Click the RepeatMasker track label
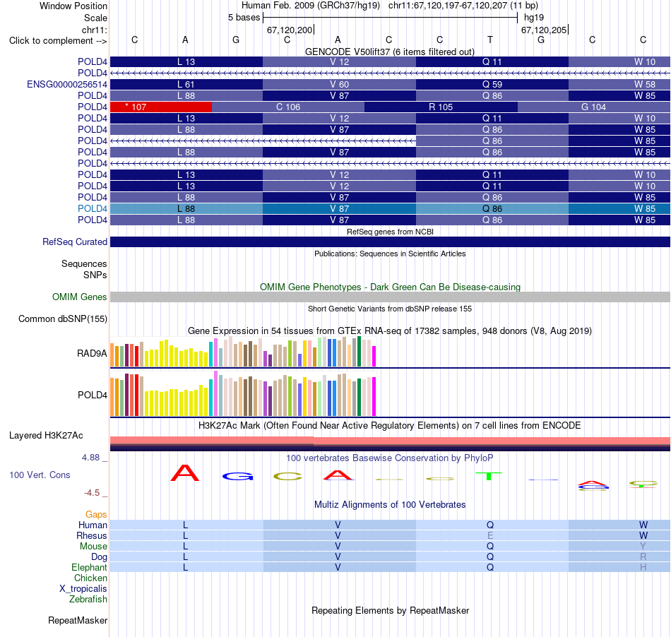The image size is (671, 637). 78,620
